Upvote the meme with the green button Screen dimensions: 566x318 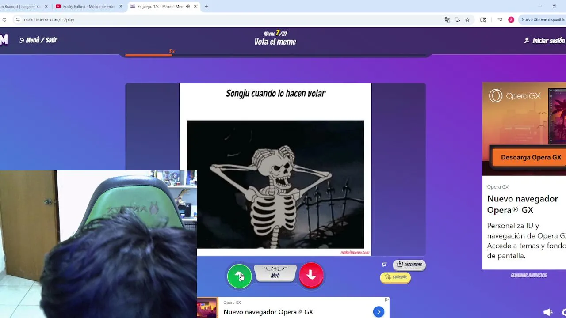(239, 276)
